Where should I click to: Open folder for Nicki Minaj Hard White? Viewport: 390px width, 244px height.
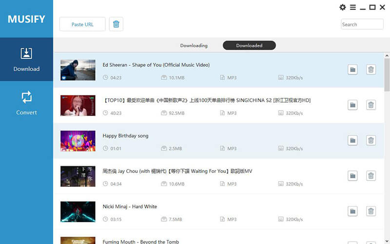point(352,211)
